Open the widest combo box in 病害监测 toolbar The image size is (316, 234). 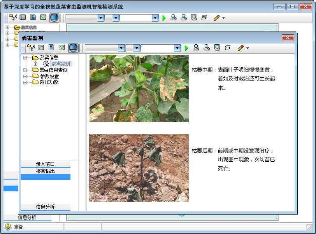[x=177, y=48]
